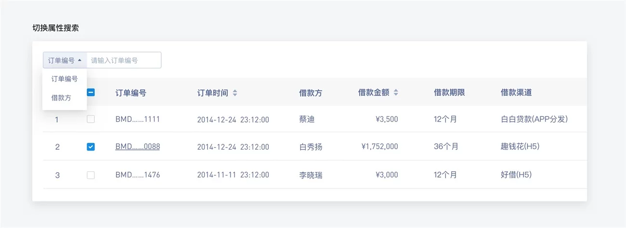Click channel cell 白白贷款(APP分发)
Viewport: 626px width, 228px height.
coord(534,119)
